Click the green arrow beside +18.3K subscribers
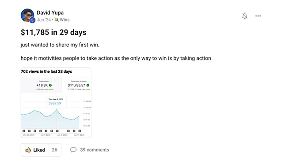Screen dimensions: 285x160 click(x=50, y=85)
